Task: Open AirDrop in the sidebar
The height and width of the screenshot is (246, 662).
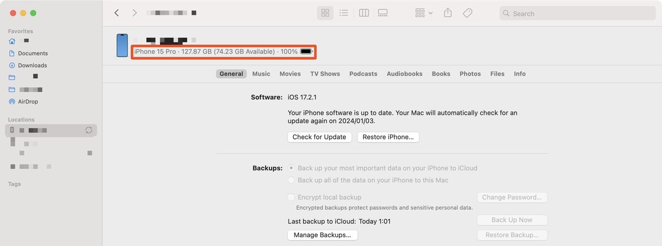Action: pyautogui.click(x=28, y=101)
